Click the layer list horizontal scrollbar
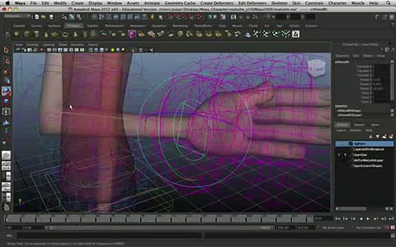This screenshot has height=247, width=396. click(353, 209)
